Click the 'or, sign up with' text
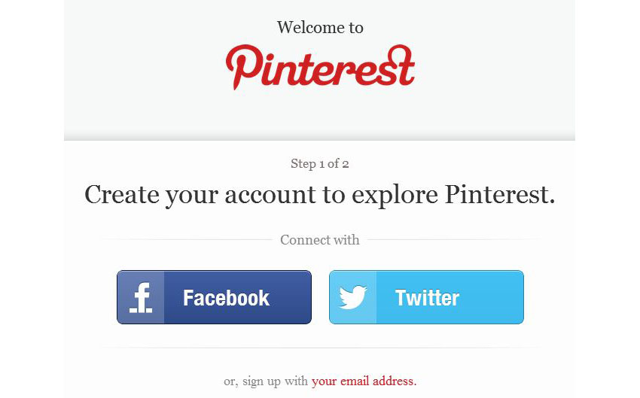The image size is (640, 398). (265, 381)
